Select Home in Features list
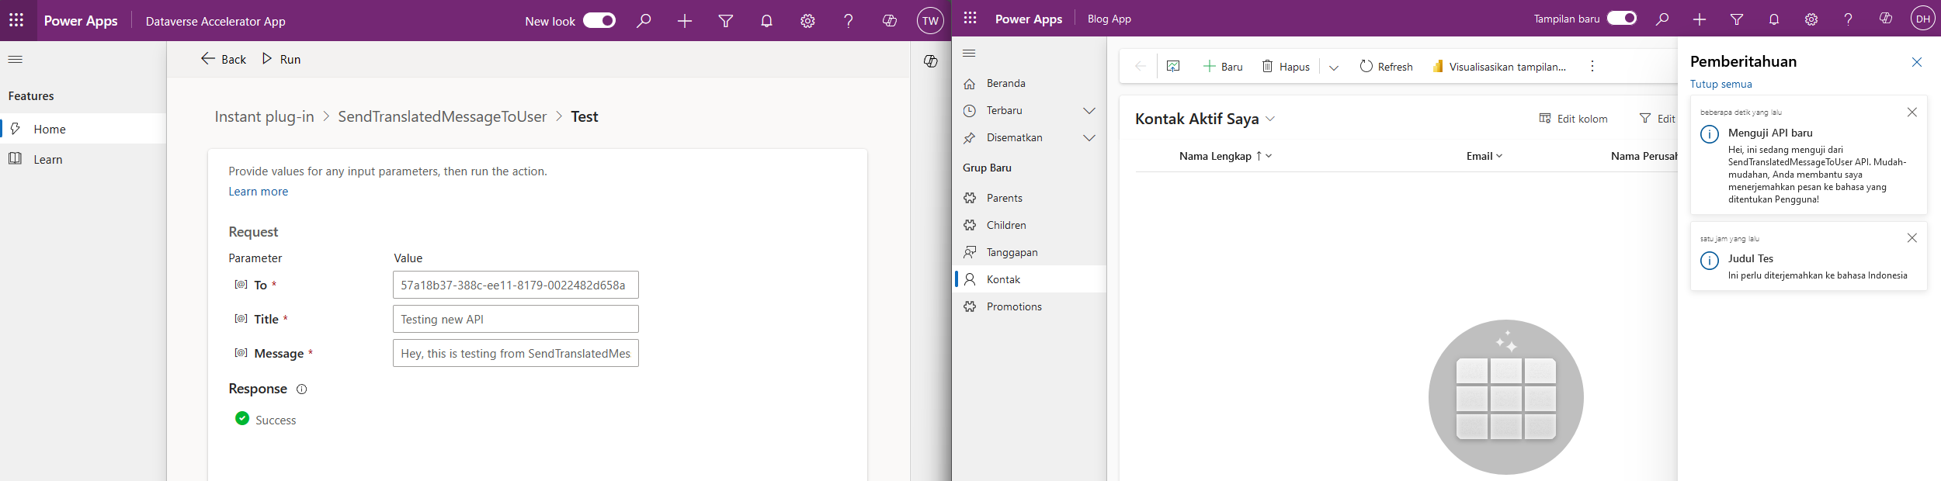 pyautogui.click(x=83, y=129)
